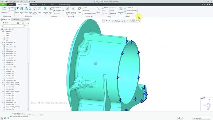213x120 pixels.
Task: Click the Weighted Link button
Action: click(x=59, y=11)
